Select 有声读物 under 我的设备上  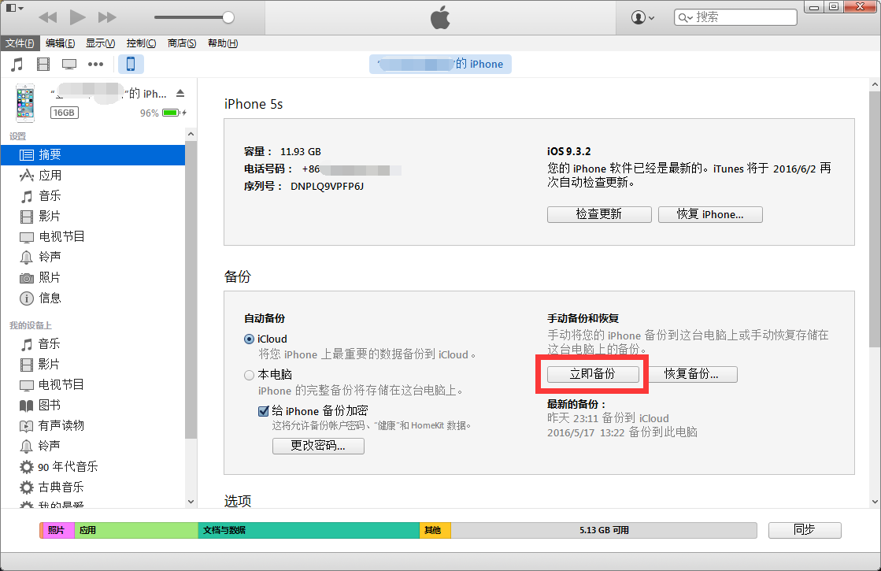tap(93, 425)
